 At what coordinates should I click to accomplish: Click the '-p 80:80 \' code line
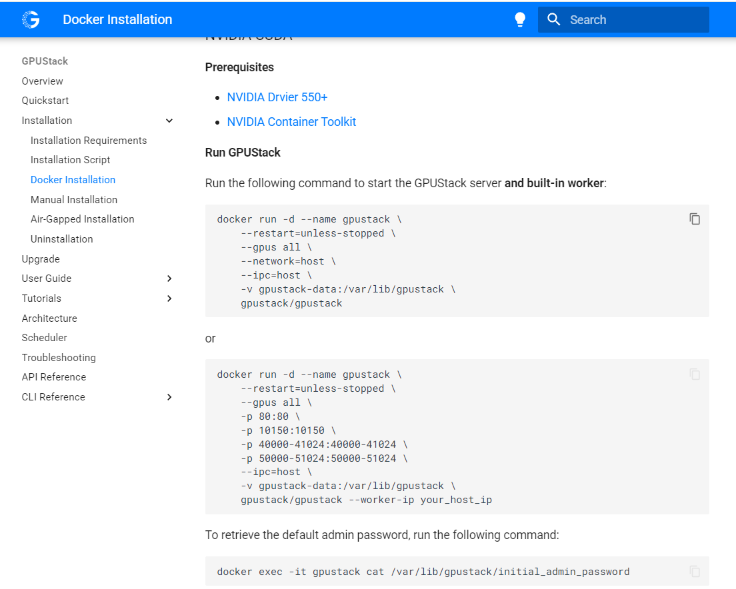[271, 416]
